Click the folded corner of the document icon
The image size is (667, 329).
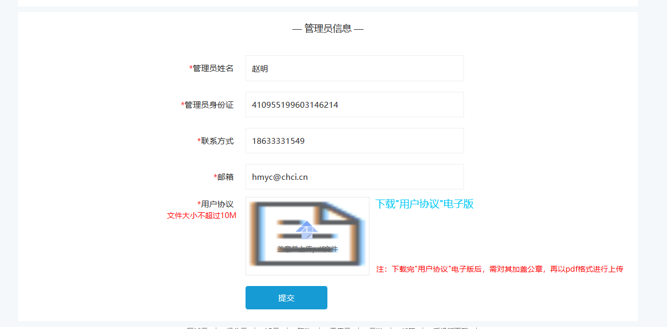340,212
